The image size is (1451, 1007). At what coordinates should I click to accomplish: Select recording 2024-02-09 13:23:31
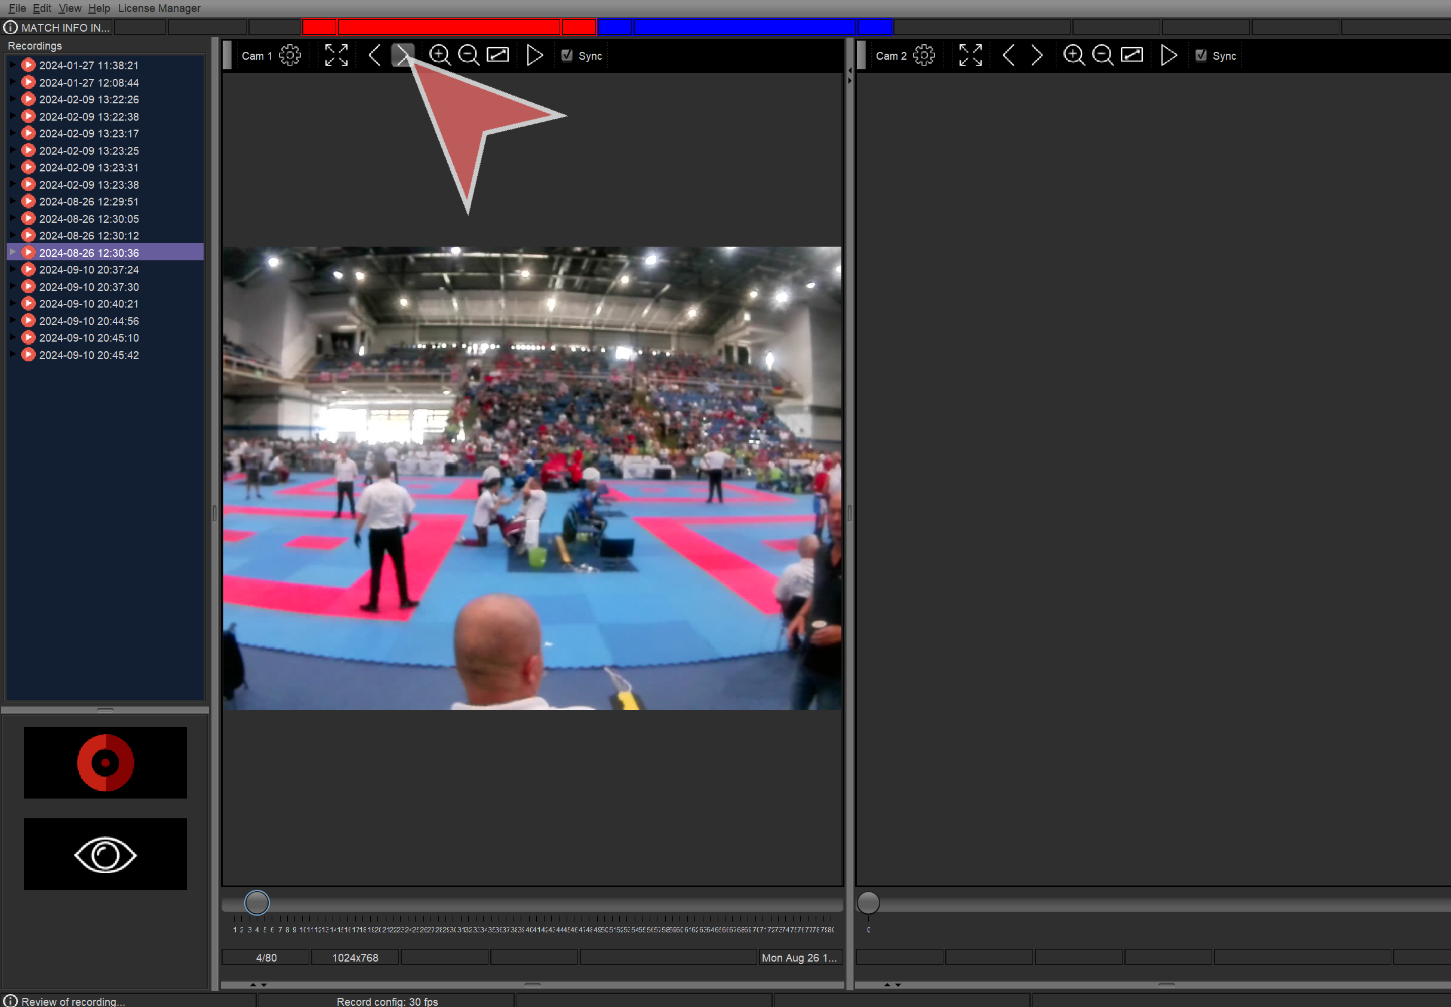(x=89, y=168)
